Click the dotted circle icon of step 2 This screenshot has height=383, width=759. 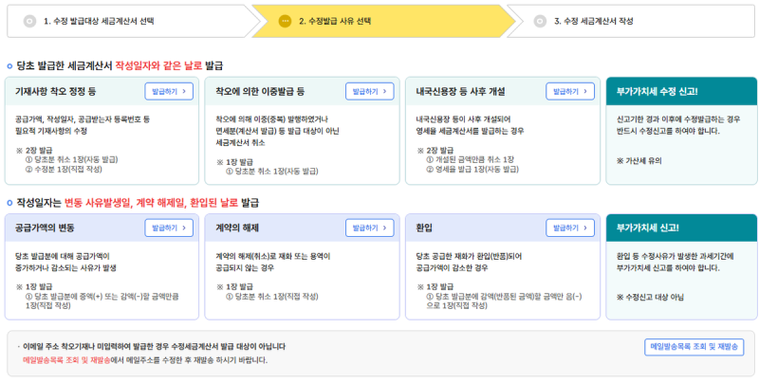[x=286, y=21]
